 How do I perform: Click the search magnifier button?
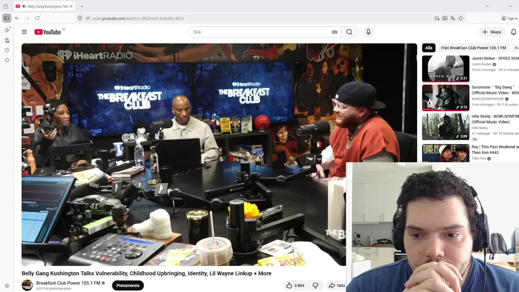coord(349,32)
